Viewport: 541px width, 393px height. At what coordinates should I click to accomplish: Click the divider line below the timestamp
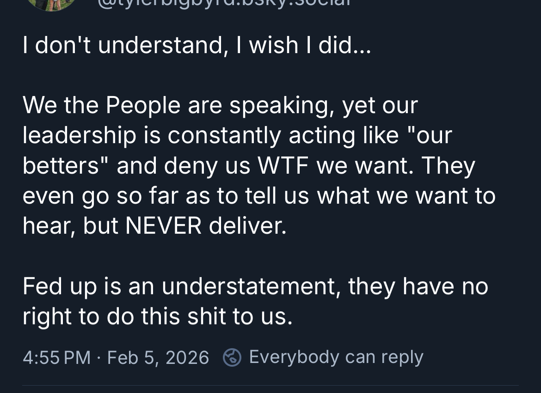(x=270, y=386)
